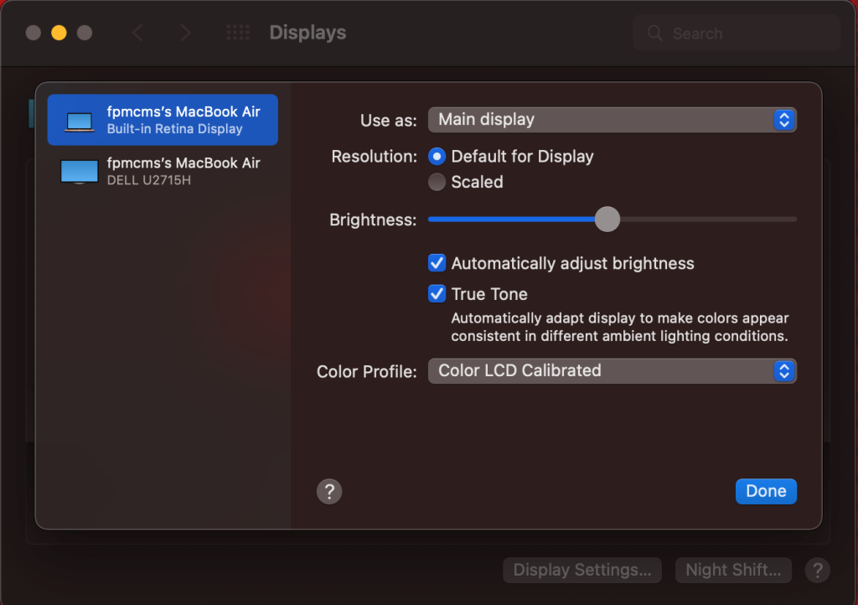Viewport: 858px width, 605px height.
Task: Click the back navigation arrow
Action: (138, 33)
